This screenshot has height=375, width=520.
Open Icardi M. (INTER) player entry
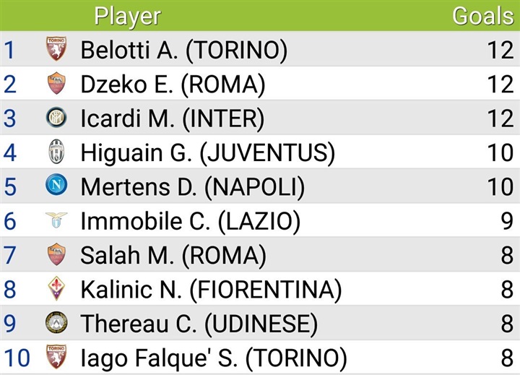pyautogui.click(x=173, y=118)
